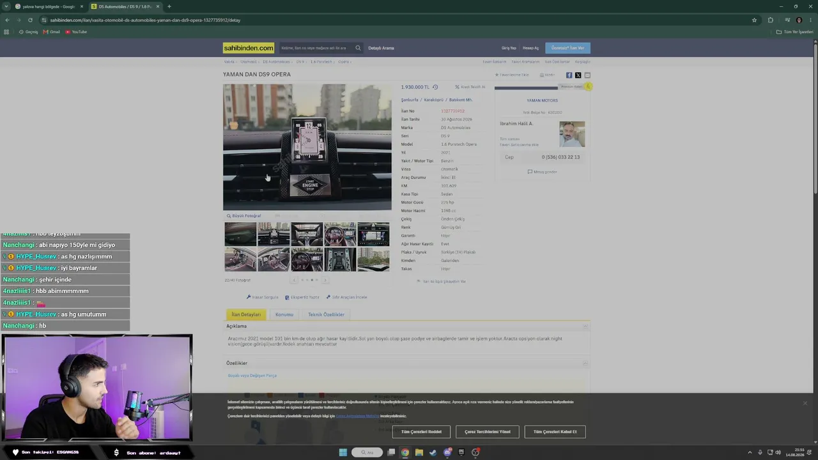Open Task View on the taskbar
818x460 pixels.
coord(391,452)
